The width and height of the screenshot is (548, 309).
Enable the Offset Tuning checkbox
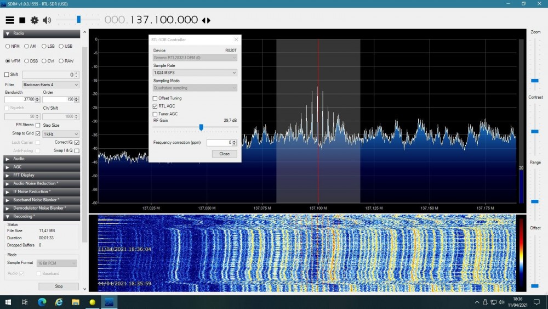click(x=155, y=98)
